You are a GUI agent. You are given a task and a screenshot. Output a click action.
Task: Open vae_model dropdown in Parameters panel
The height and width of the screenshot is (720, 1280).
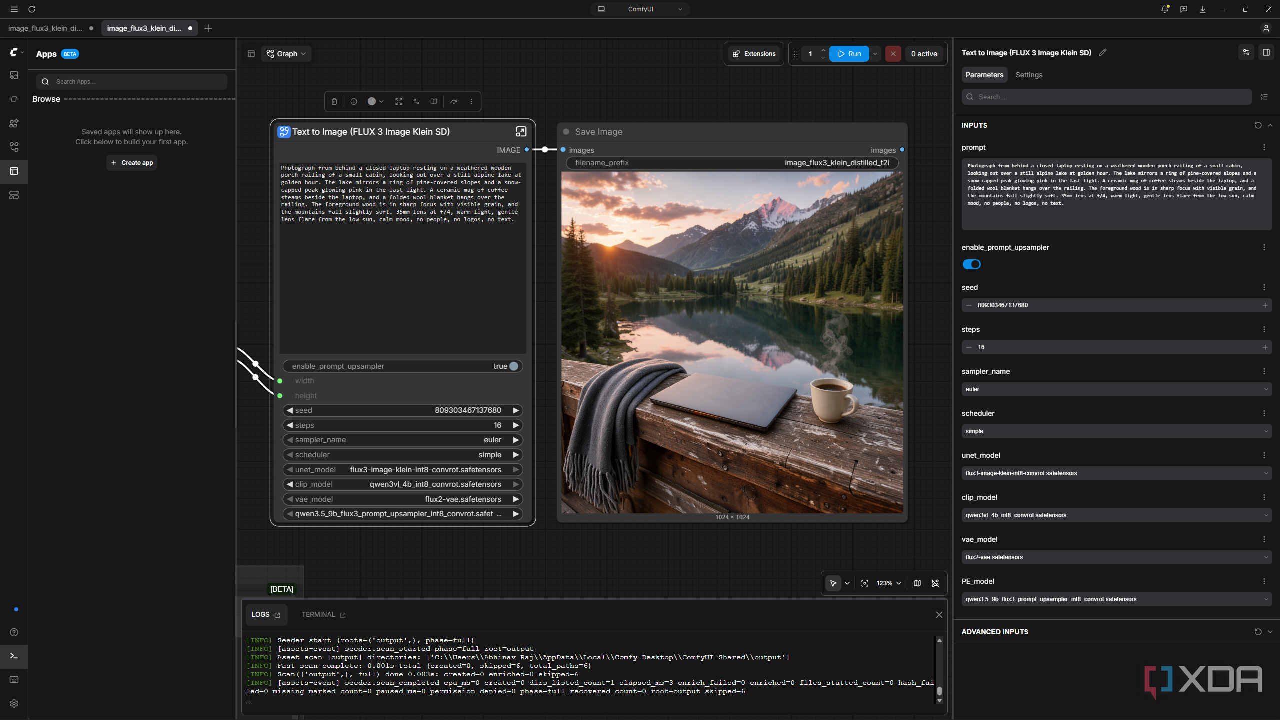point(1116,557)
